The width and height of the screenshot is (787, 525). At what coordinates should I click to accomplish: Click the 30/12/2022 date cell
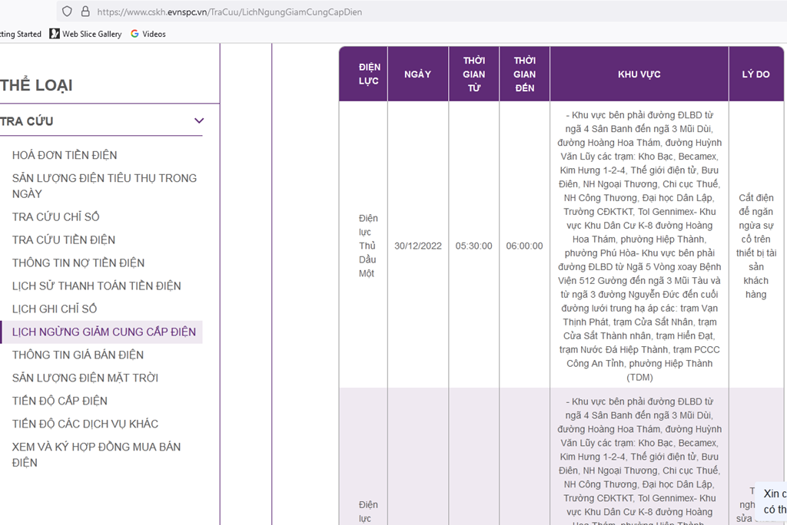[417, 246]
